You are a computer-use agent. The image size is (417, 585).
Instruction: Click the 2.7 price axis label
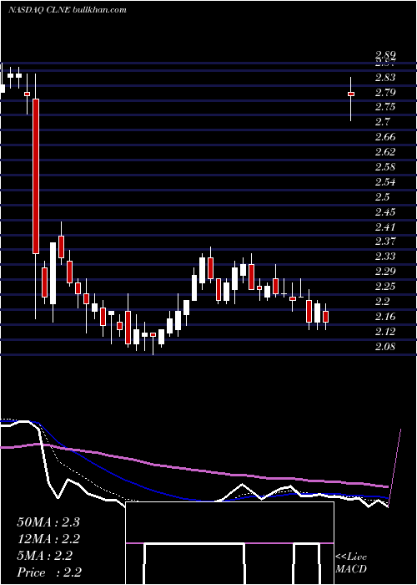pyautogui.click(x=382, y=122)
